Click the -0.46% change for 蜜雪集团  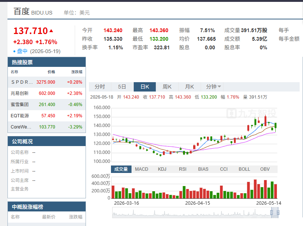75,105
